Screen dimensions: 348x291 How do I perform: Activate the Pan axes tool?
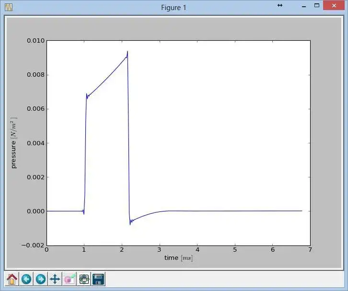55,279
